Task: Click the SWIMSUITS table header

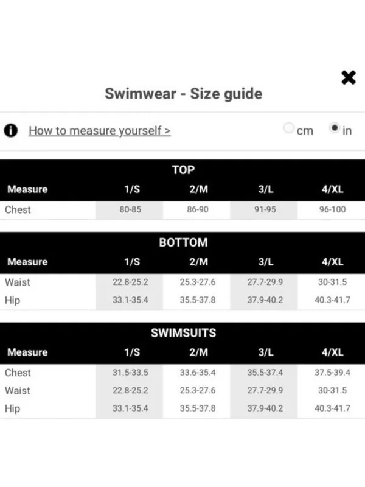Action: pyautogui.click(x=184, y=333)
